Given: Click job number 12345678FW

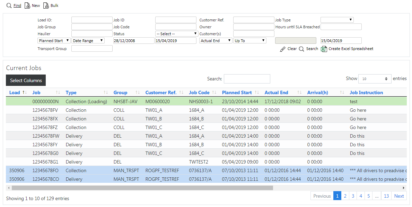Looking at the screenshot, I should [46, 136].
